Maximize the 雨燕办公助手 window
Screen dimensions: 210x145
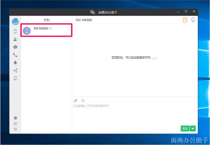pyautogui.click(x=186, y=12)
